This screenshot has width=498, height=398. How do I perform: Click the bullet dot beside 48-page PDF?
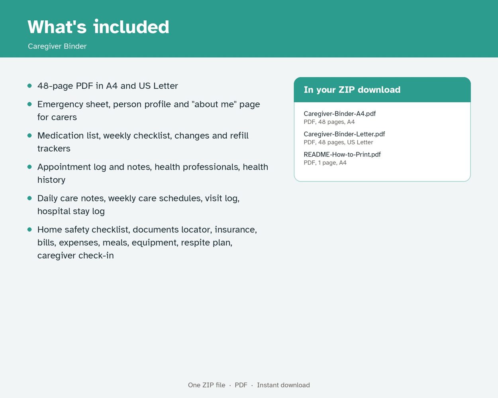[x=29, y=86]
